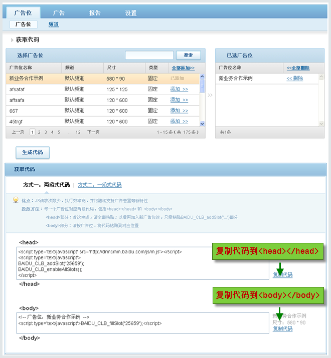Switch to 方式二：一段式代码 tab
Image resolution: width=331 pixels, height=358 pixels.
tap(100, 185)
